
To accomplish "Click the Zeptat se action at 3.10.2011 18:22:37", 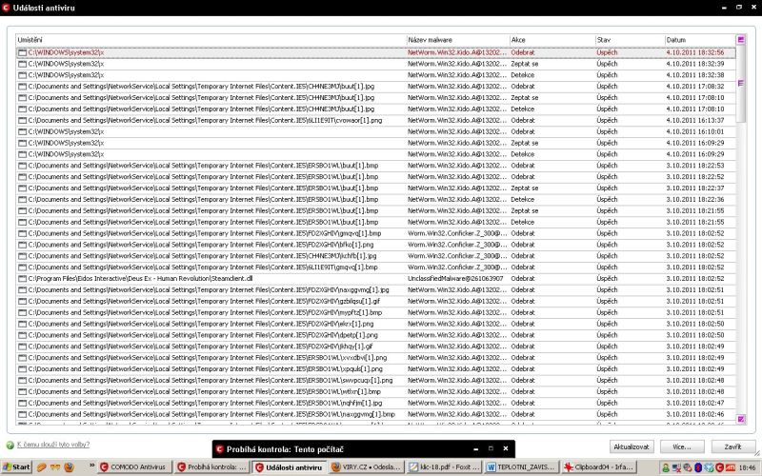I will click(x=525, y=188).
